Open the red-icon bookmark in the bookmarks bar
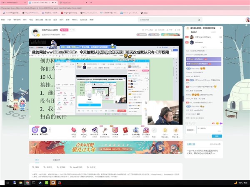 [69, 13]
